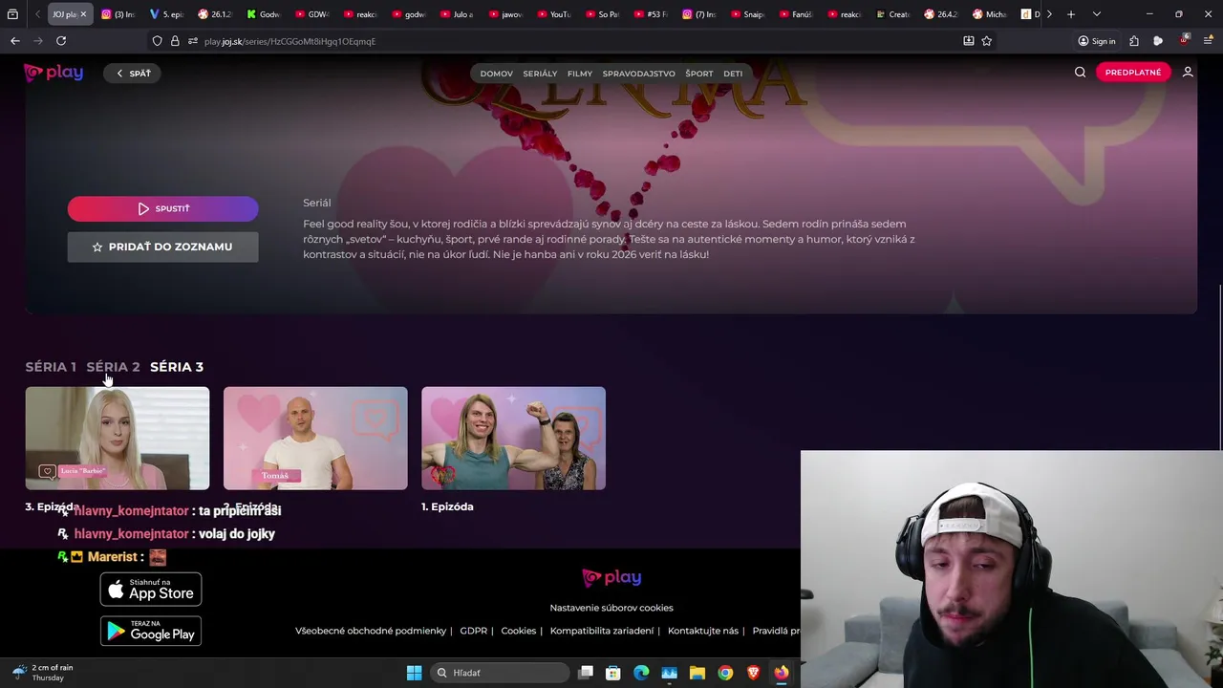Click the JOJ Play logo

click(x=54, y=73)
